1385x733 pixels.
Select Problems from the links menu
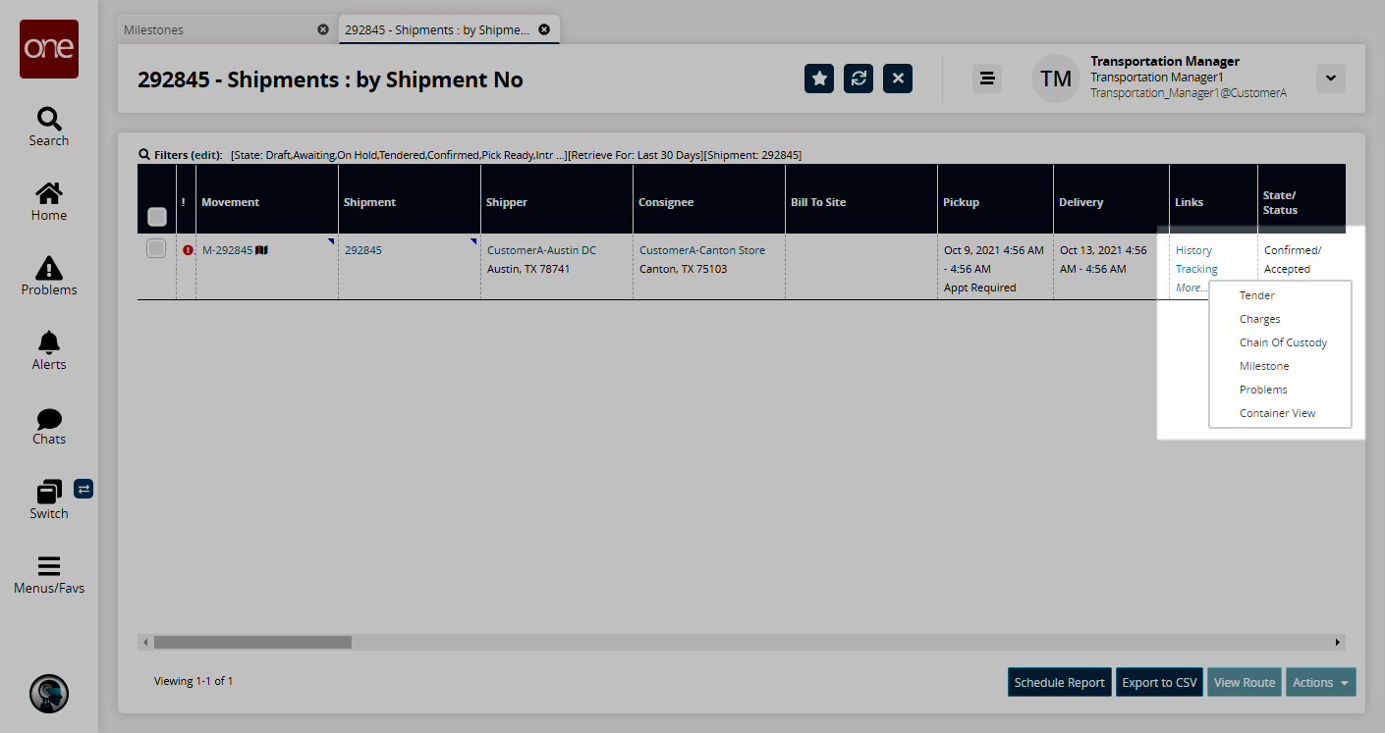pyautogui.click(x=1263, y=390)
